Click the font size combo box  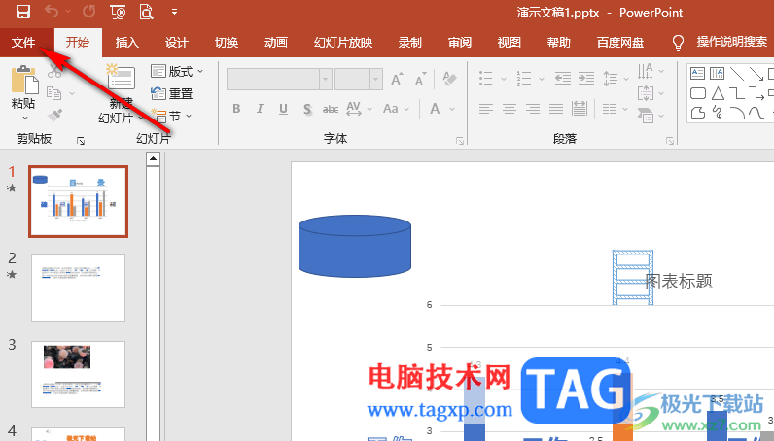pos(359,79)
